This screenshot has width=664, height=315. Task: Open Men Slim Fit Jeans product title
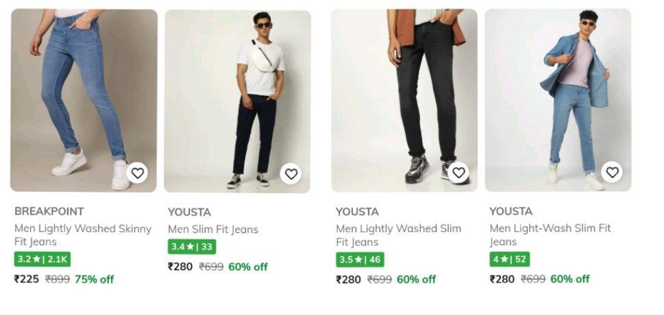tap(213, 229)
